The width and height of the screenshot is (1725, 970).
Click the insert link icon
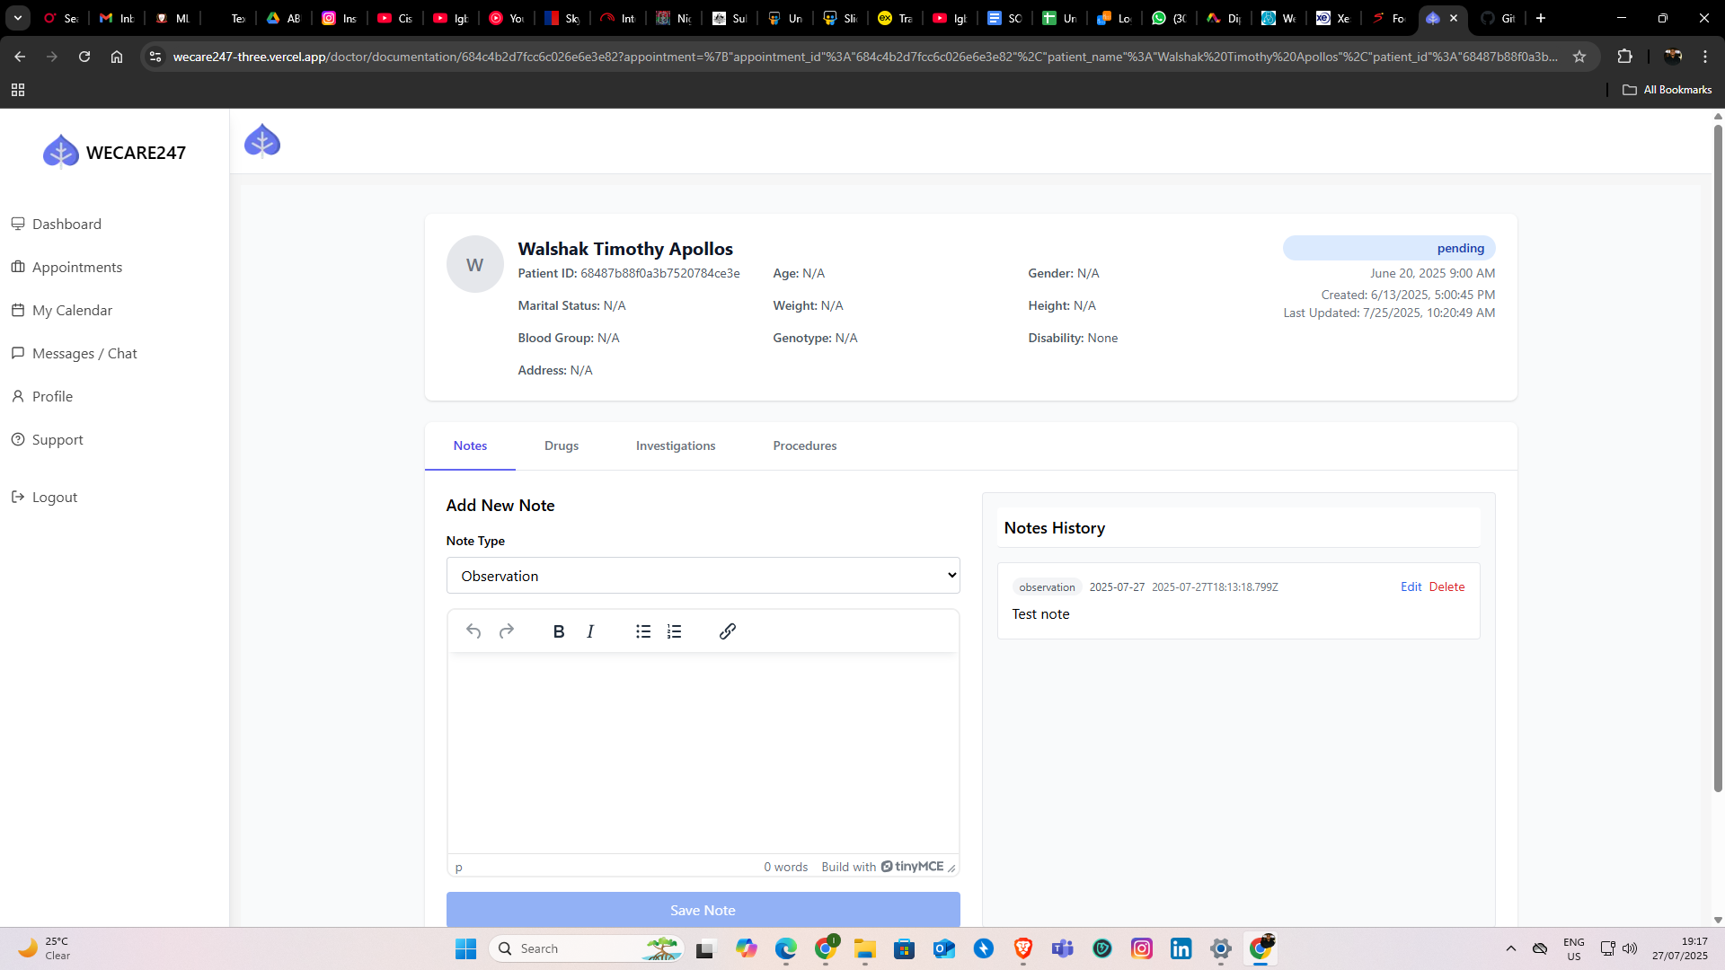[728, 631]
